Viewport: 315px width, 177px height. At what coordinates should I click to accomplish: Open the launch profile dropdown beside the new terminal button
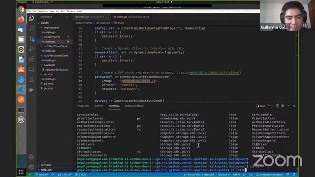coord(272,106)
